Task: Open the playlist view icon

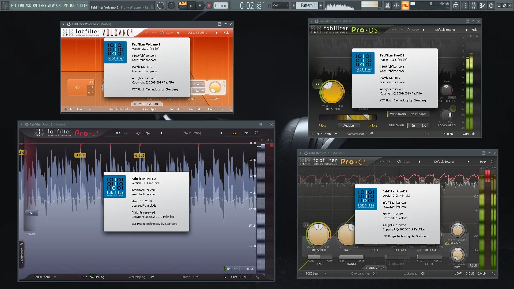Action: pyautogui.click(x=456, y=5)
